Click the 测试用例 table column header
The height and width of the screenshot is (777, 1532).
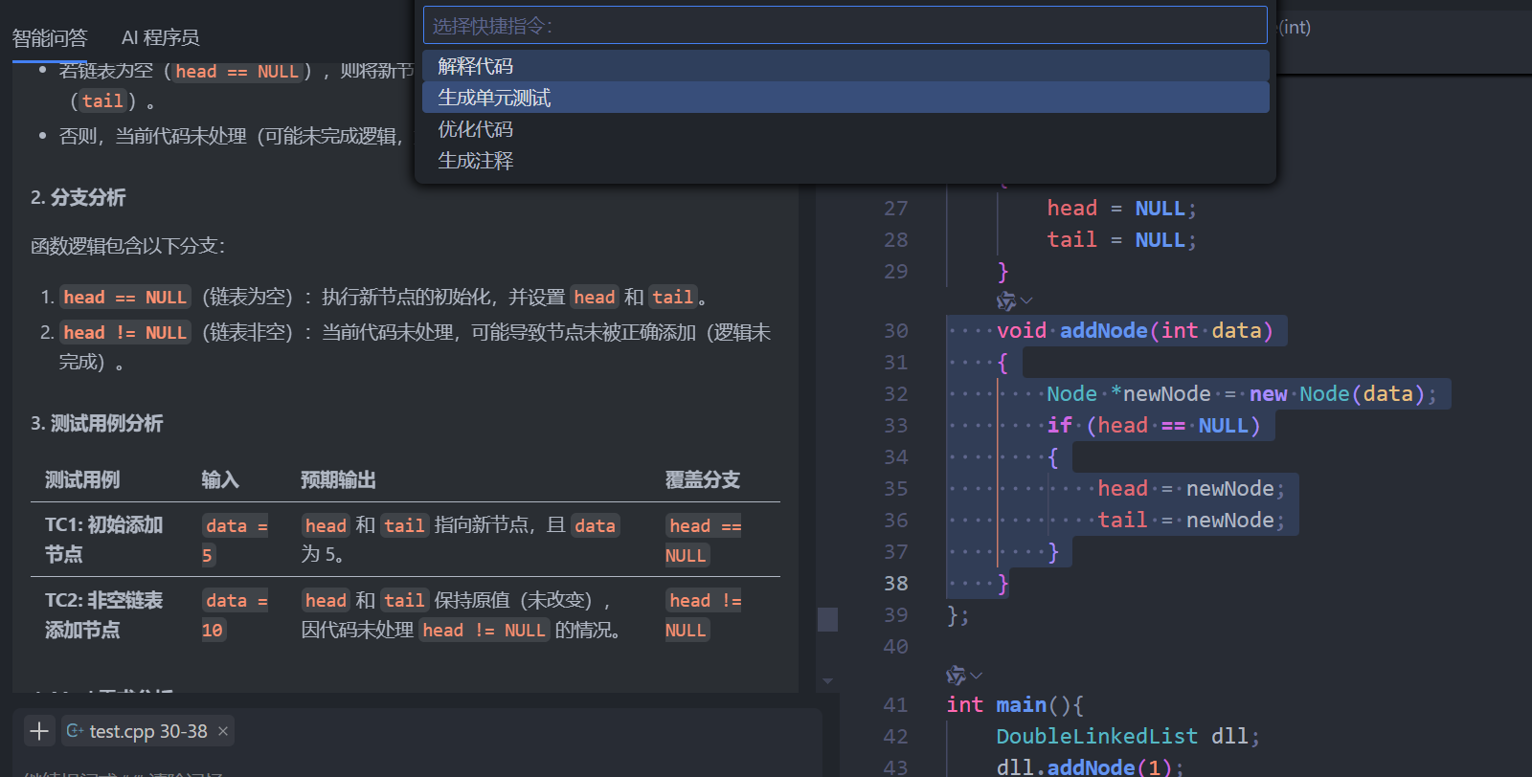[82, 479]
